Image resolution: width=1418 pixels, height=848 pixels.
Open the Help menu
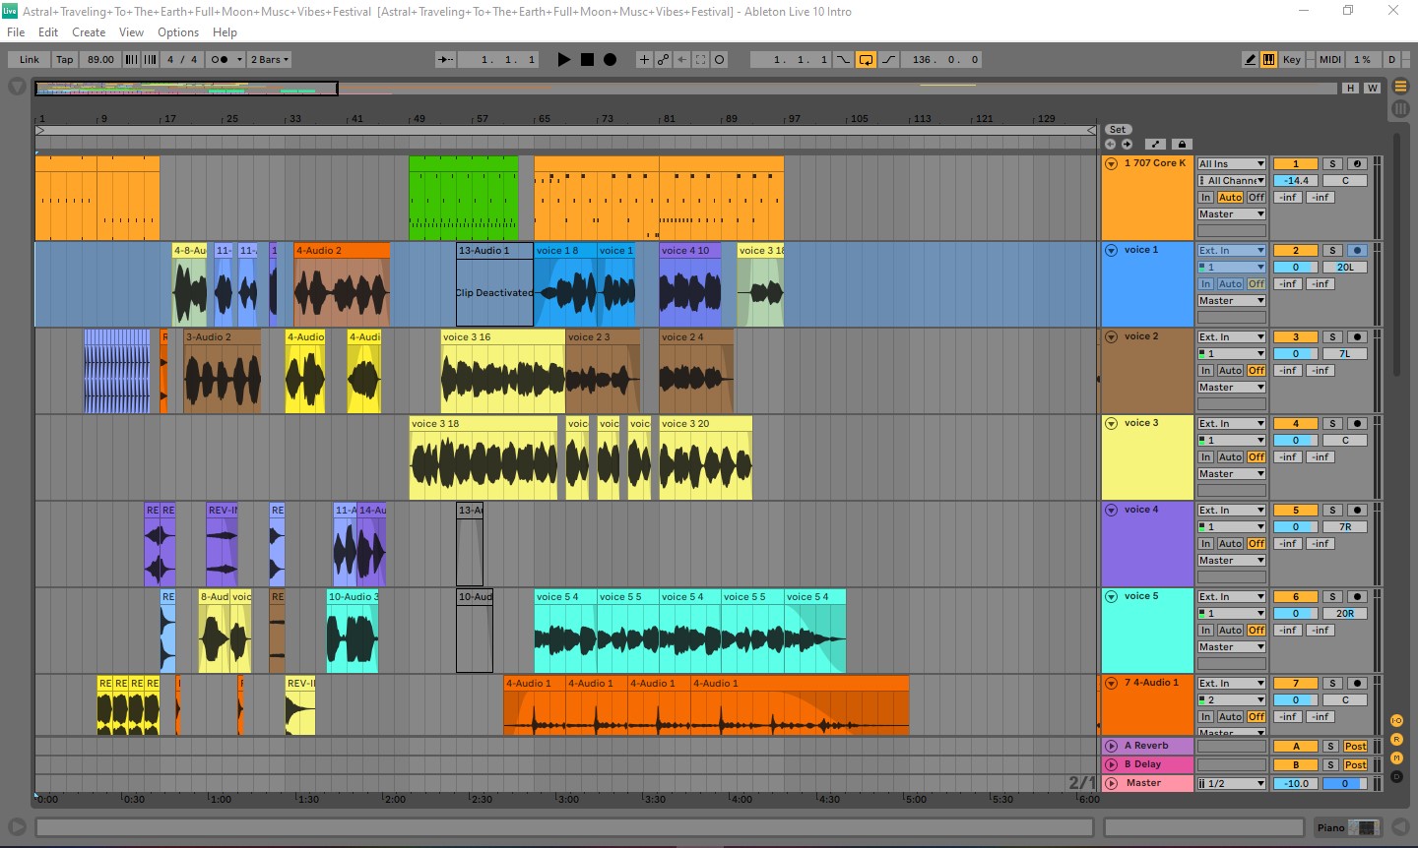point(225,32)
